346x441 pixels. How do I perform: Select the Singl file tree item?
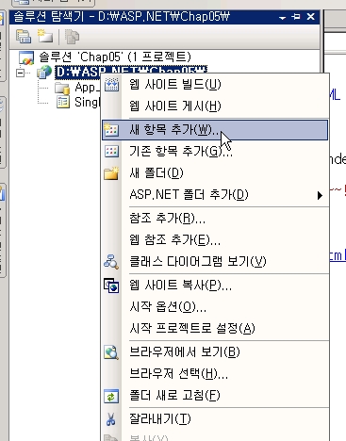click(87, 102)
